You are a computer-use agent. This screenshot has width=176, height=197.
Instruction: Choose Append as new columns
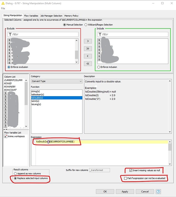point(15,174)
